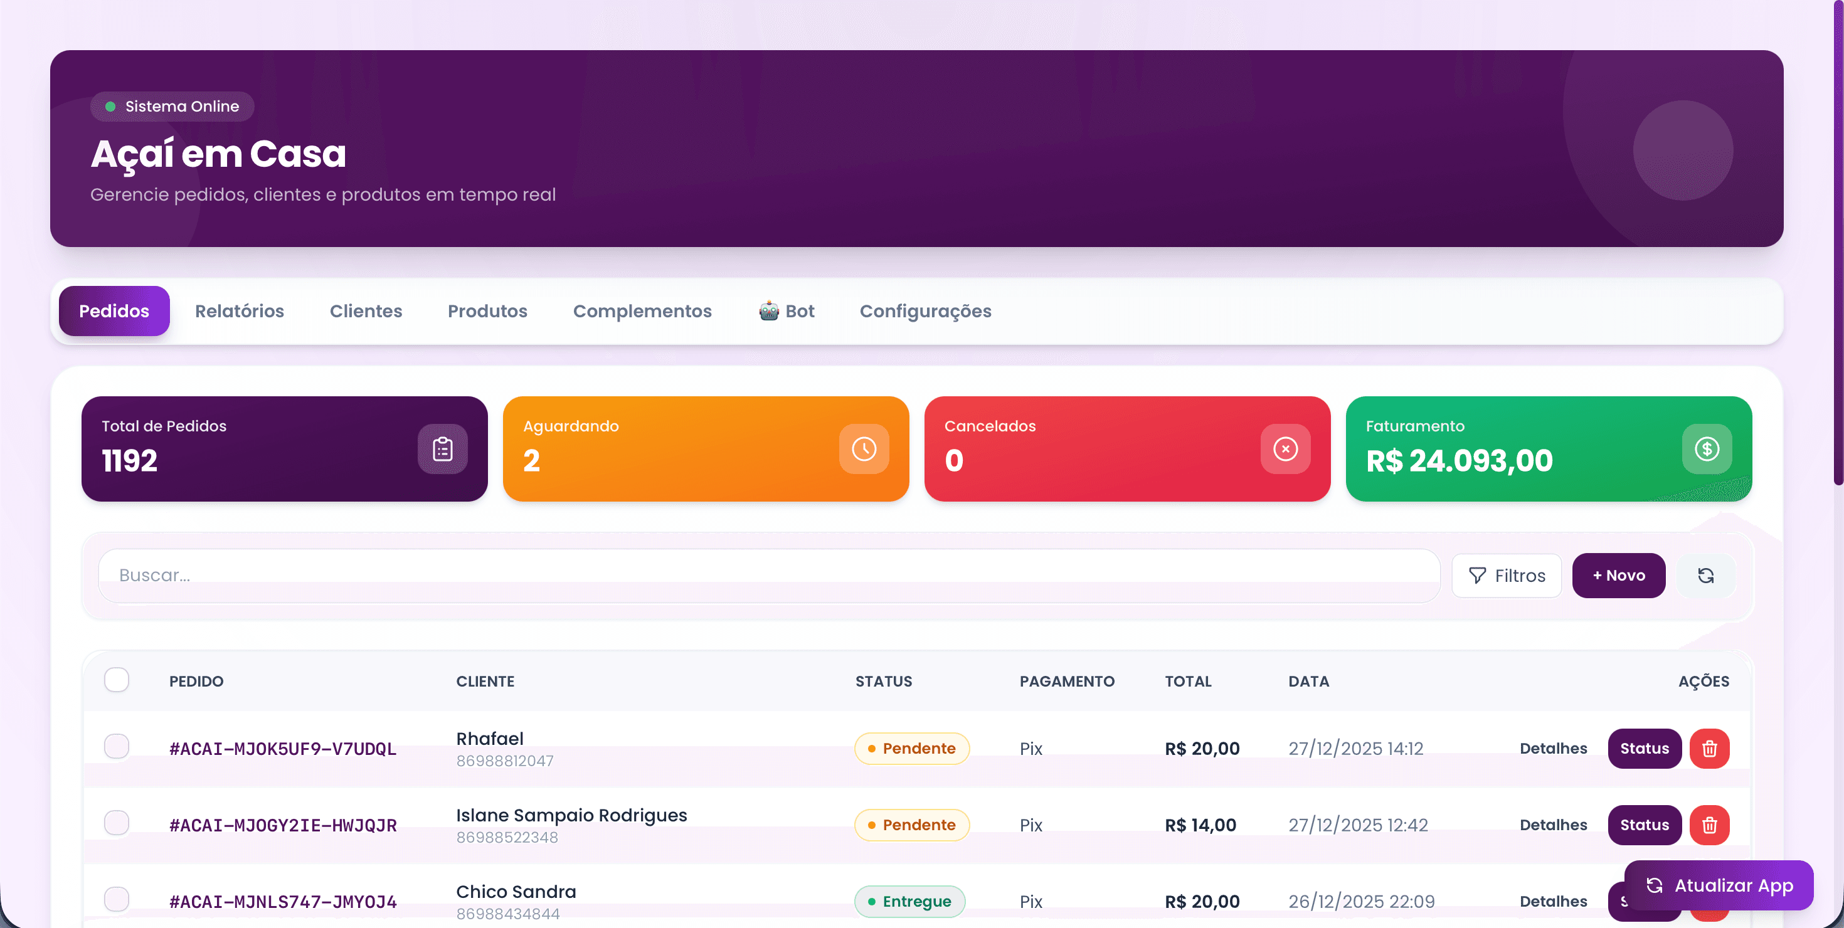Click the clipboard icon in Total de Pedidos
The height and width of the screenshot is (928, 1844).
tap(442, 448)
